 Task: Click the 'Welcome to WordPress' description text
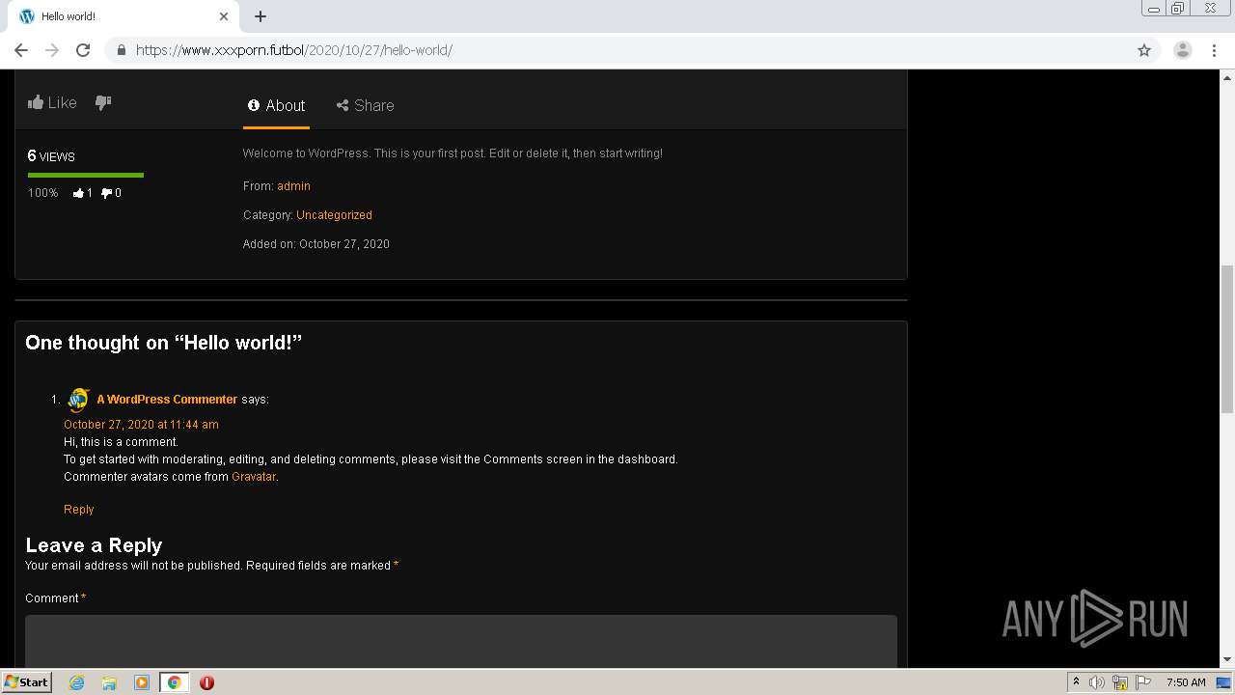pyautogui.click(x=453, y=153)
